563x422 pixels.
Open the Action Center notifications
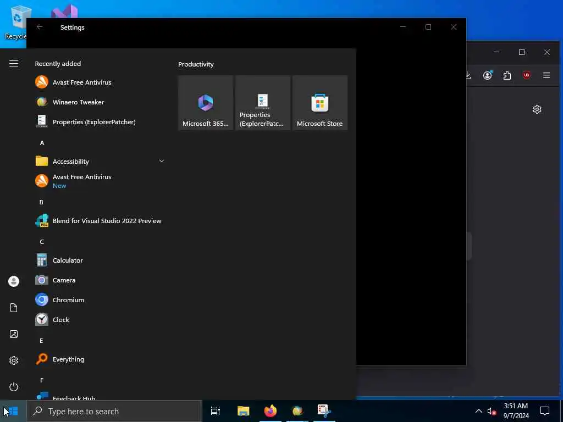[x=545, y=411]
